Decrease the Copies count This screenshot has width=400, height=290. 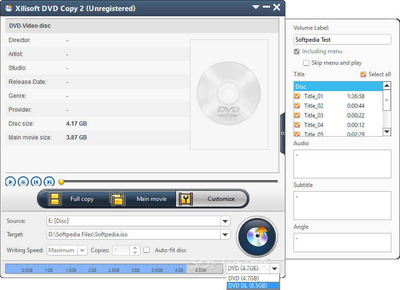[135, 253]
